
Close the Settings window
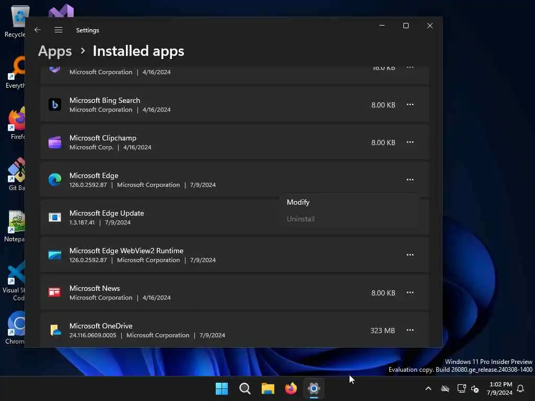click(x=430, y=26)
